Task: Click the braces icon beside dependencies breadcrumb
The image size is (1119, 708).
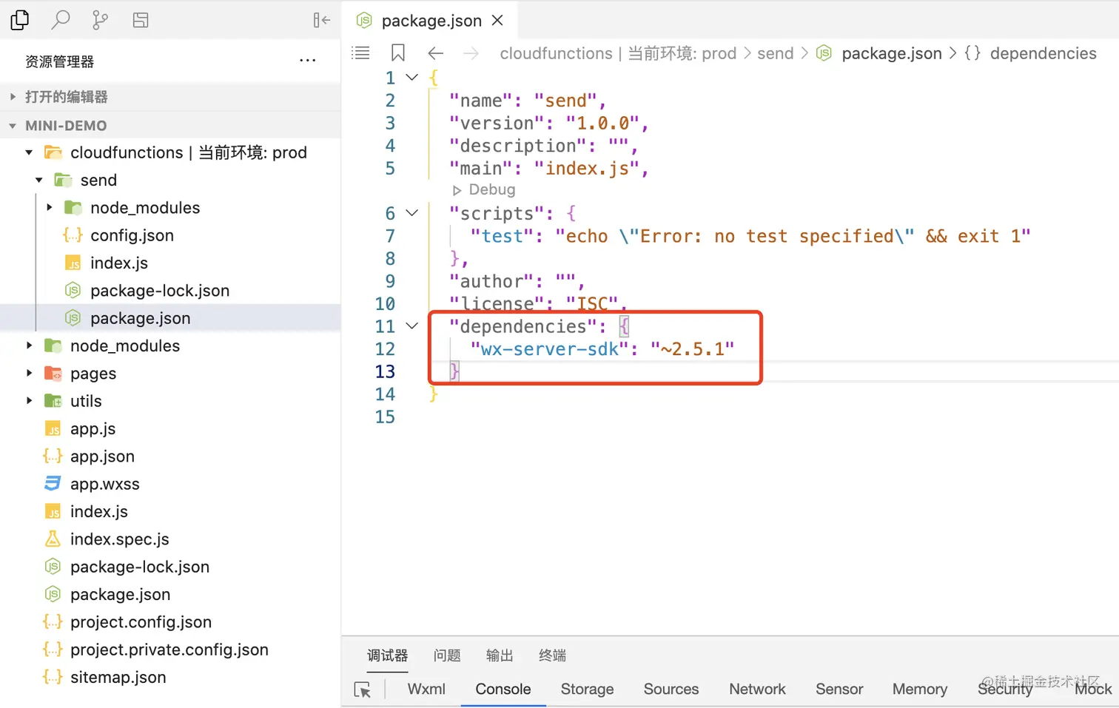Action: click(x=972, y=53)
